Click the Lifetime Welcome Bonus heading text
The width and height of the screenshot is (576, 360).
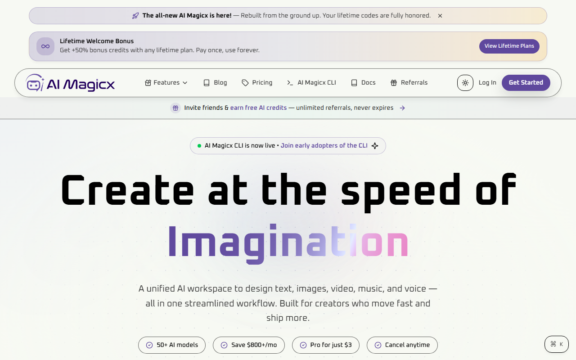(x=97, y=41)
